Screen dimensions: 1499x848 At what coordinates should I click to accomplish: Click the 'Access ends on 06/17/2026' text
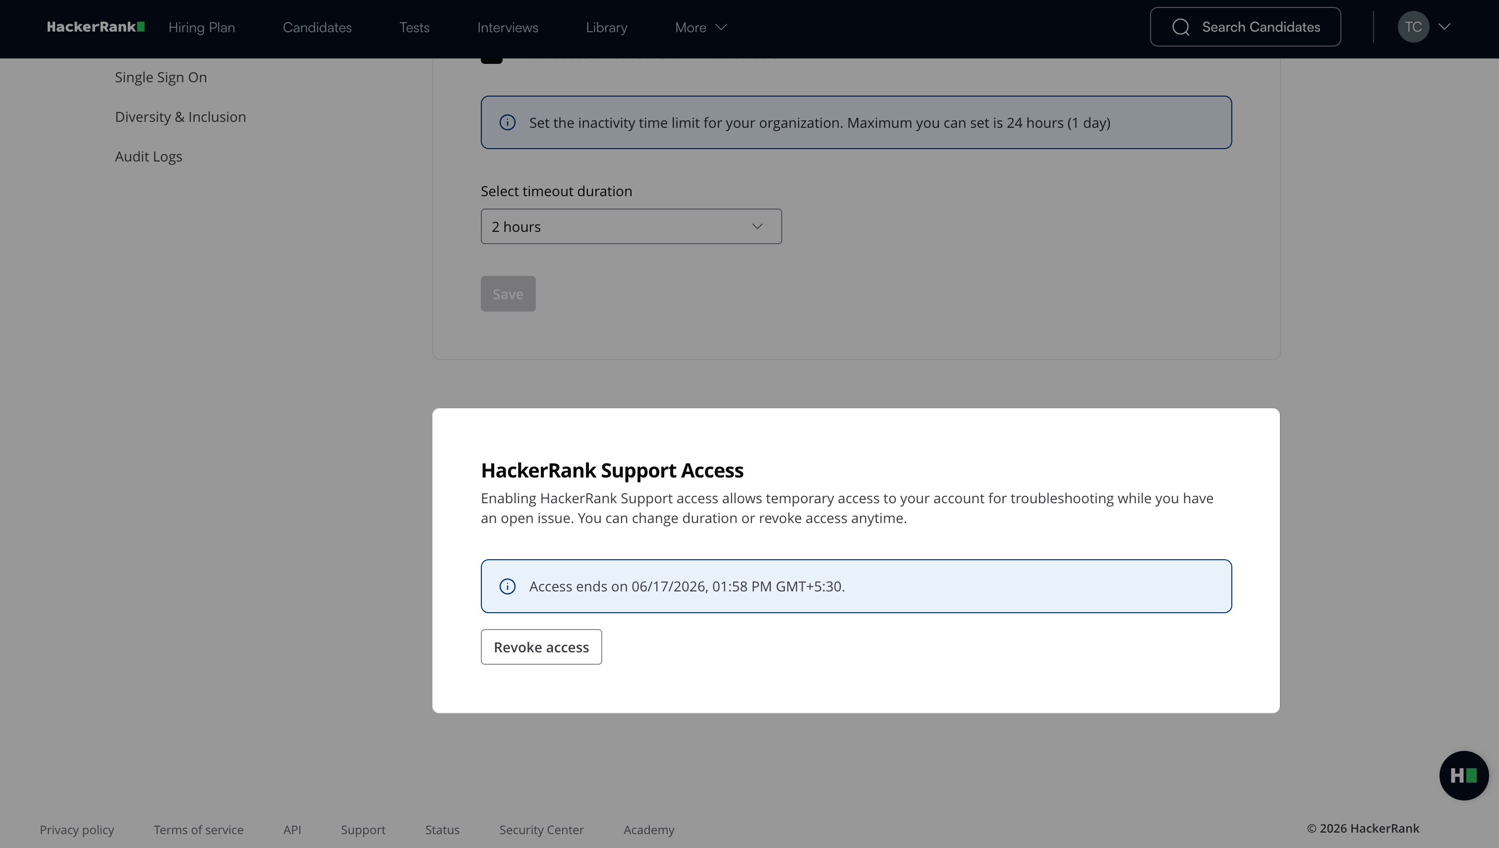687,586
